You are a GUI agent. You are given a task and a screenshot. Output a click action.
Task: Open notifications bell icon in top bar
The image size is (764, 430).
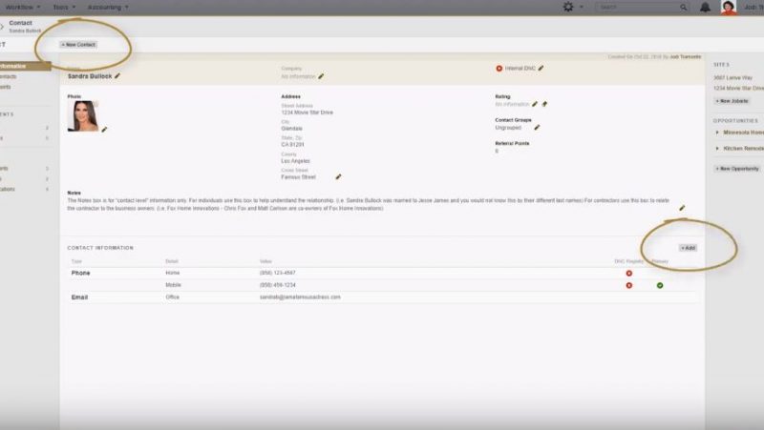point(705,7)
